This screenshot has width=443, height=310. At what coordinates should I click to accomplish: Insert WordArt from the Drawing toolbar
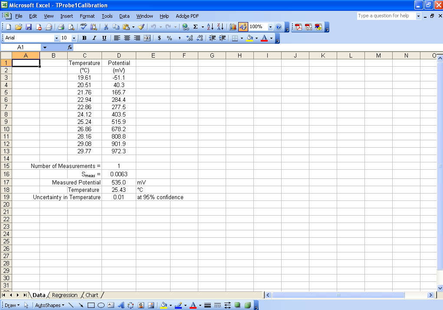[x=121, y=305]
